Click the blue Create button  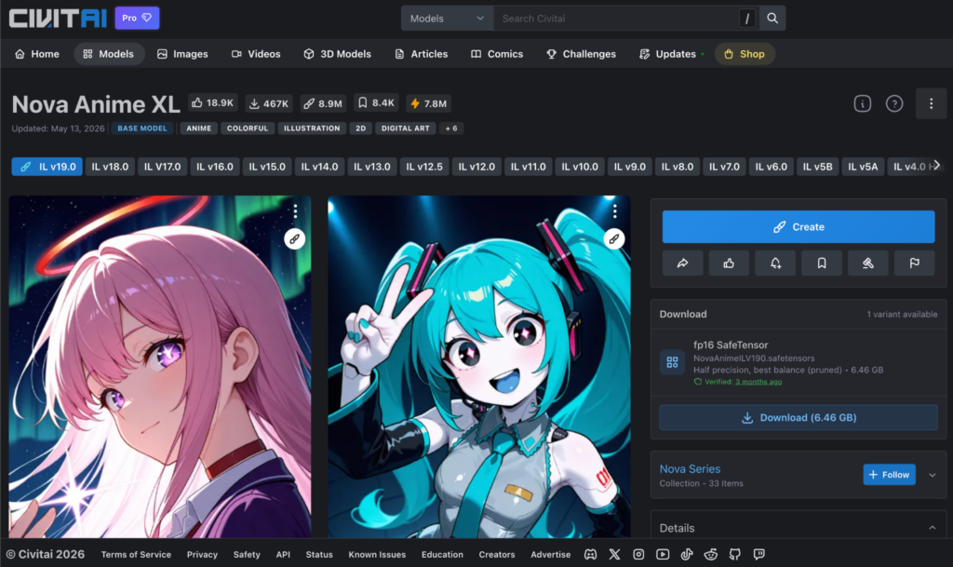(799, 226)
